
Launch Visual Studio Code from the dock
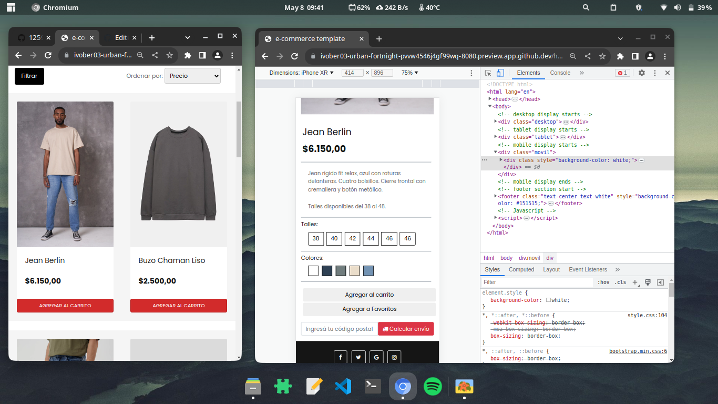click(343, 386)
